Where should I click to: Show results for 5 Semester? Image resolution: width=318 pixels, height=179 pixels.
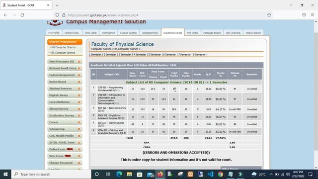click(155, 55)
